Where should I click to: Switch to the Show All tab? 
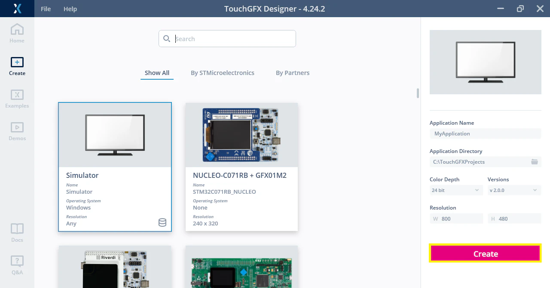(x=157, y=73)
